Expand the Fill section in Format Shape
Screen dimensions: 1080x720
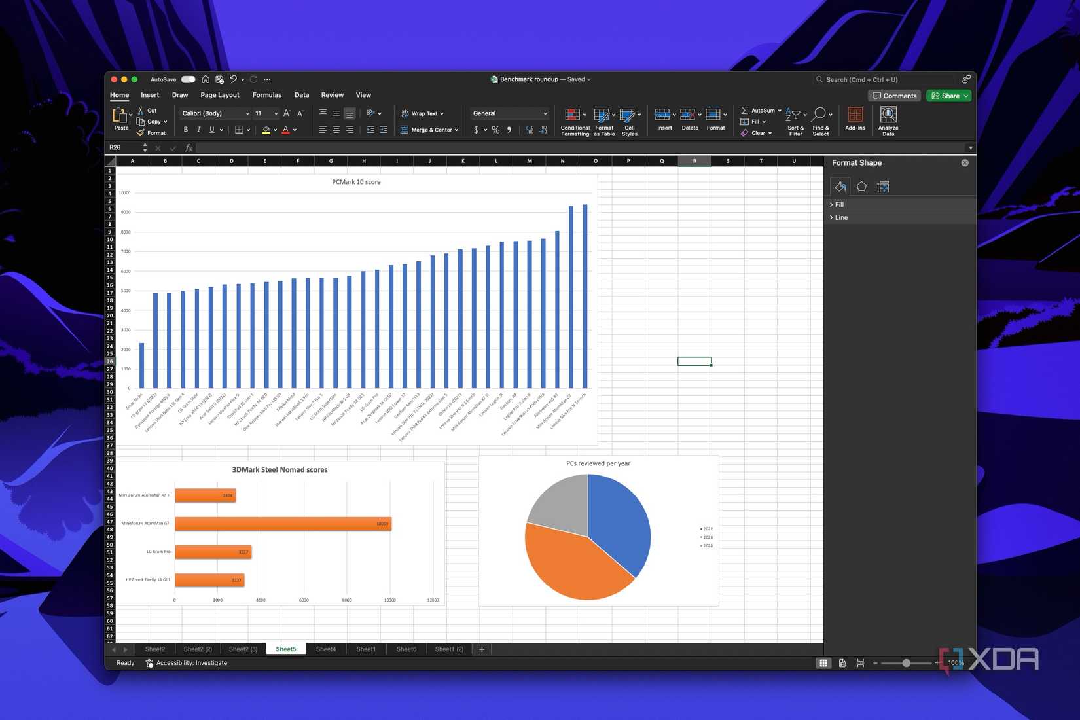pyautogui.click(x=838, y=204)
